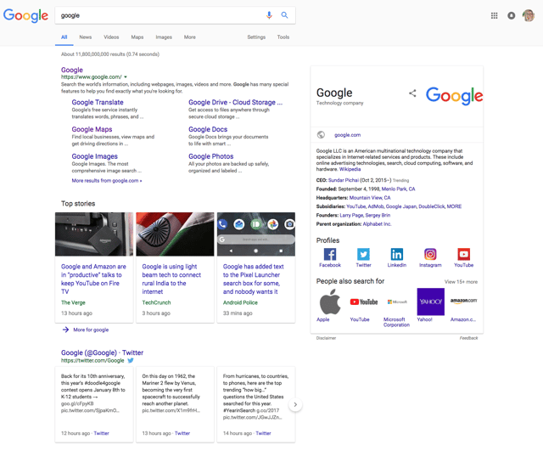Image resolution: width=543 pixels, height=451 pixels.
Task: Click the magnifying glass search button
Action: coord(284,15)
